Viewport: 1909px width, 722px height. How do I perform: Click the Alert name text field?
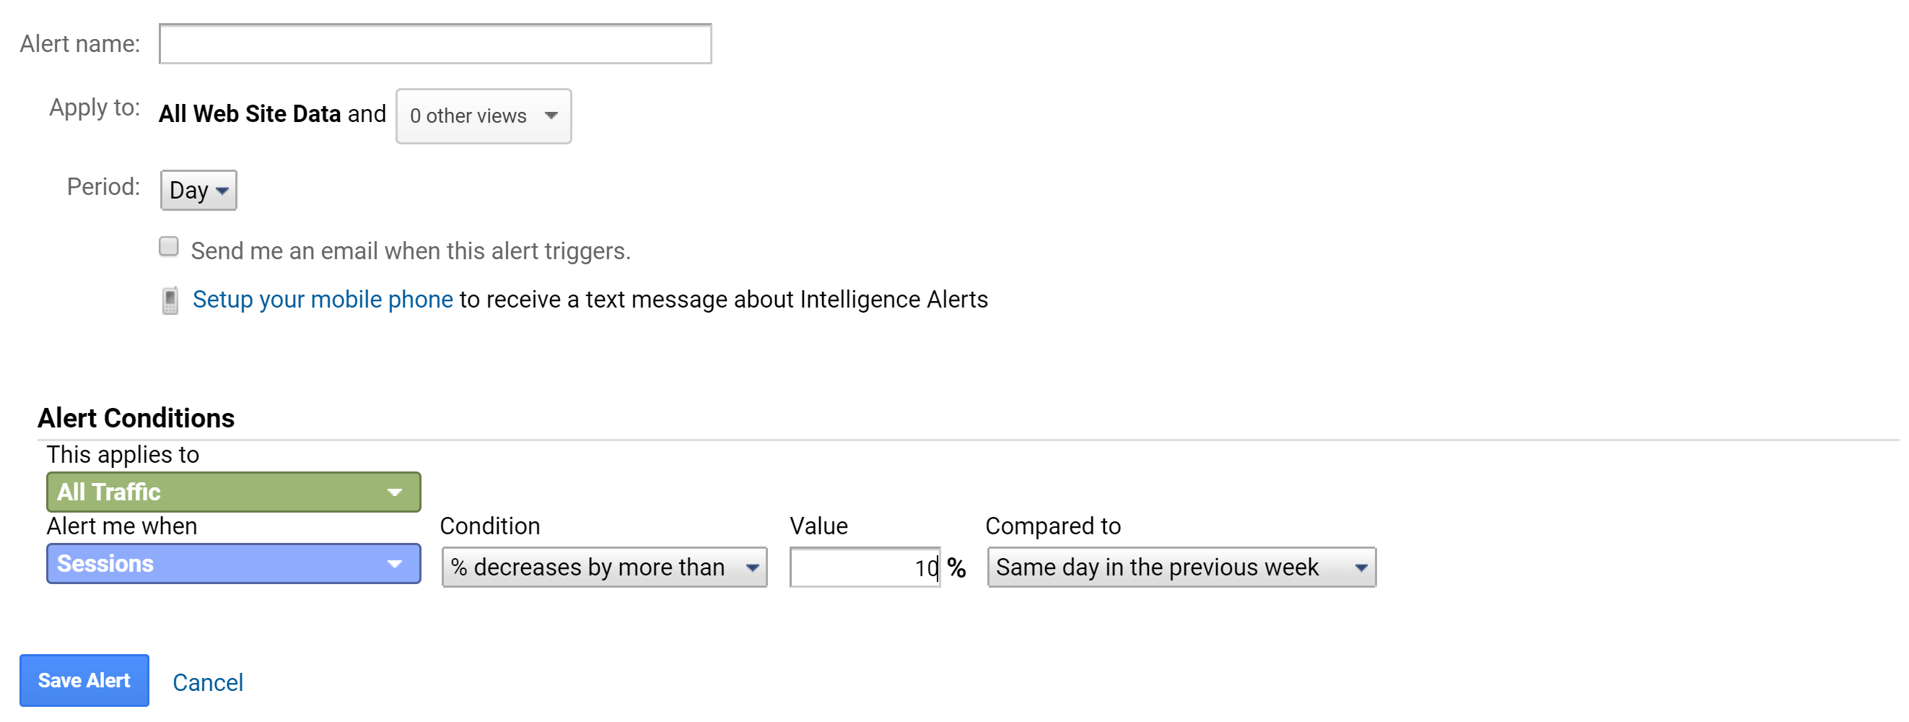click(434, 43)
